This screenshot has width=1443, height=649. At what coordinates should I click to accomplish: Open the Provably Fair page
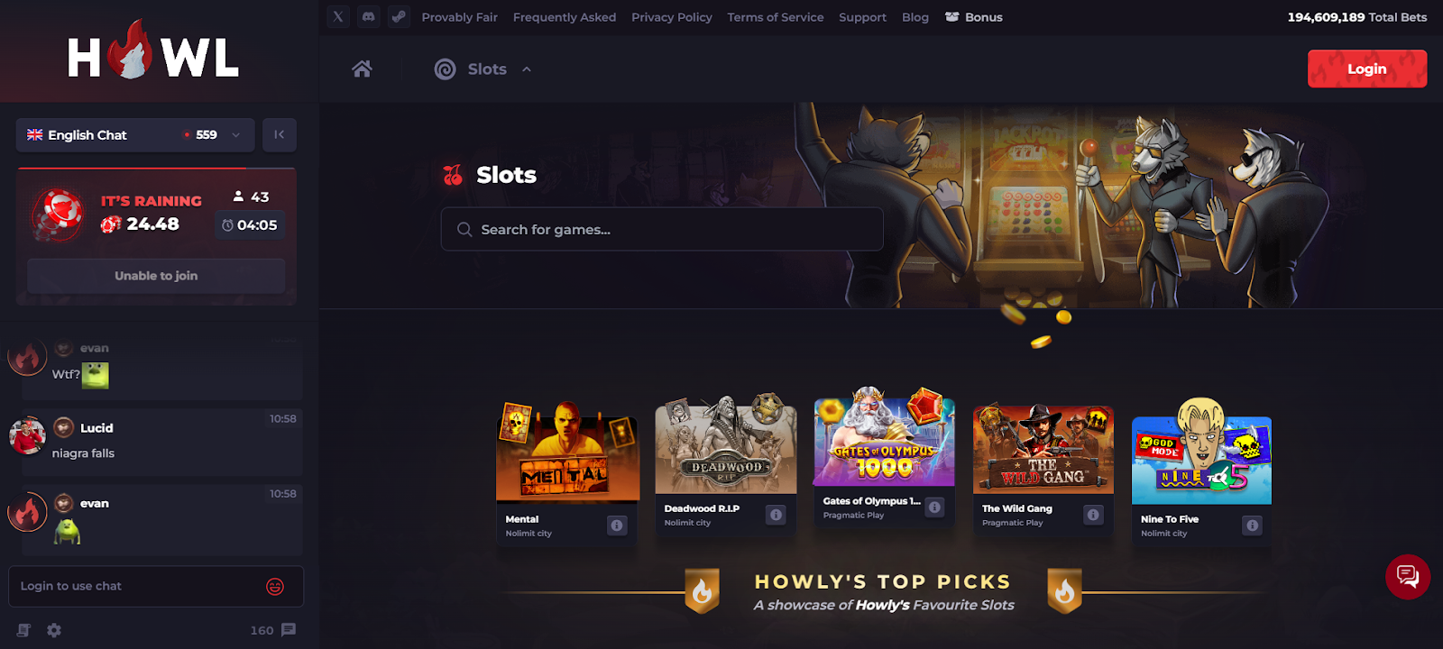[459, 17]
